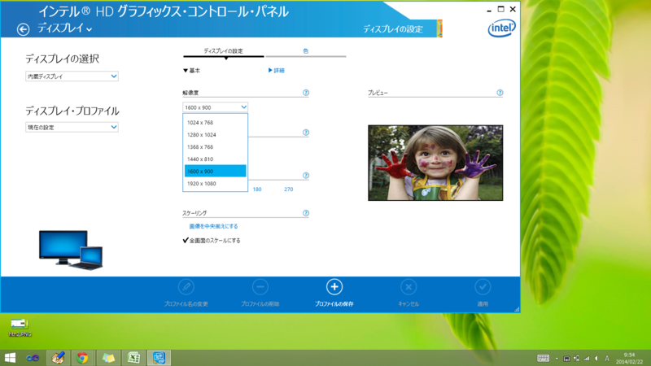651x366 pixels.
Task: Choose 1920 x 1080 resolution
Action: tap(215, 184)
